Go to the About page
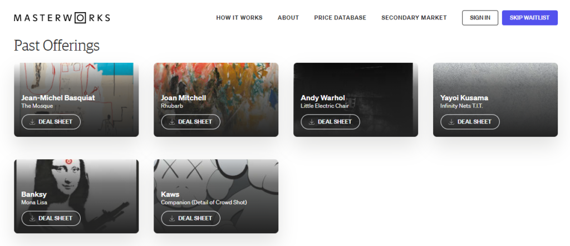Viewport: 570px width, 246px height. (288, 18)
